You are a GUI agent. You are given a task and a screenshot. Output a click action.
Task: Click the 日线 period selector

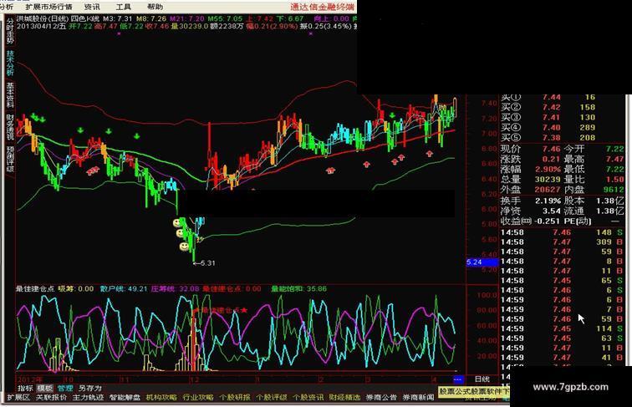tap(482, 379)
